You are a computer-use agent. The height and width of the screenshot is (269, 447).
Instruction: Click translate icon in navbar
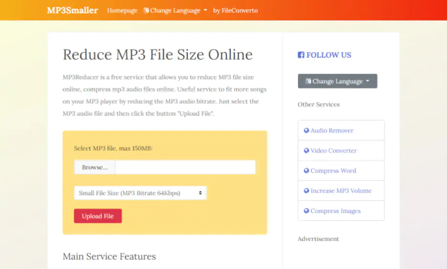[146, 10]
